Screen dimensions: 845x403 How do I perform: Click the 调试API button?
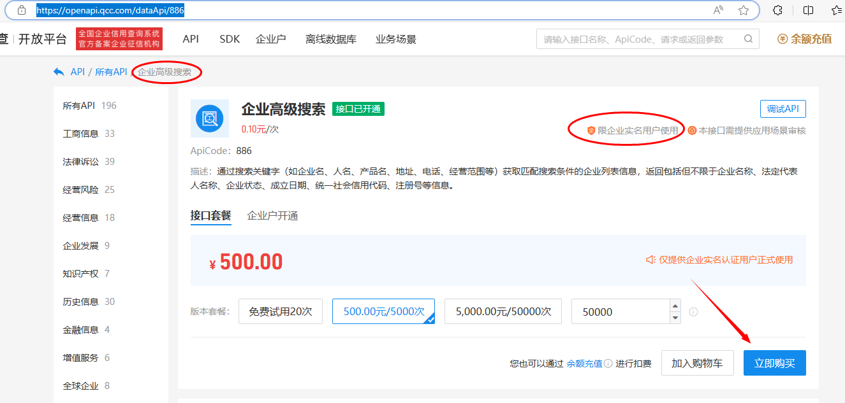coord(783,109)
